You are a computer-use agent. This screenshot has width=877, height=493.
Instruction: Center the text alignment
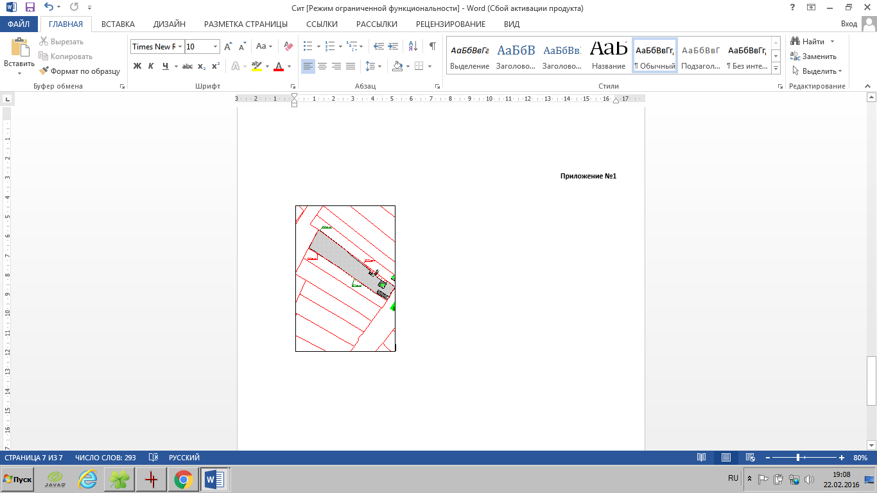point(322,66)
